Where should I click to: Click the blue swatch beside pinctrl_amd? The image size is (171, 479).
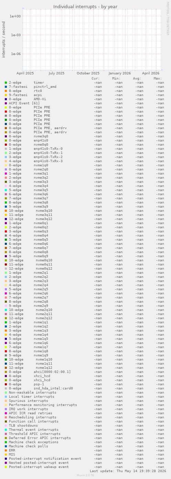tap(6, 87)
